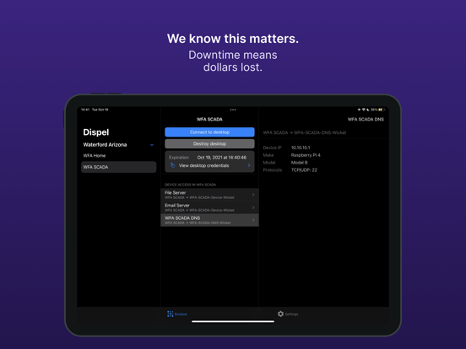Click the status bar time 14:41
The width and height of the screenshot is (466, 349).
tap(85, 110)
